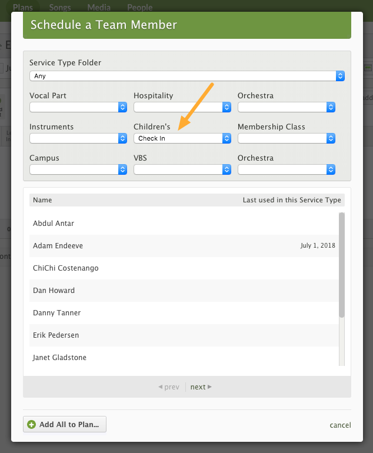
Task: Click the prev pagination link
Action: (169, 387)
